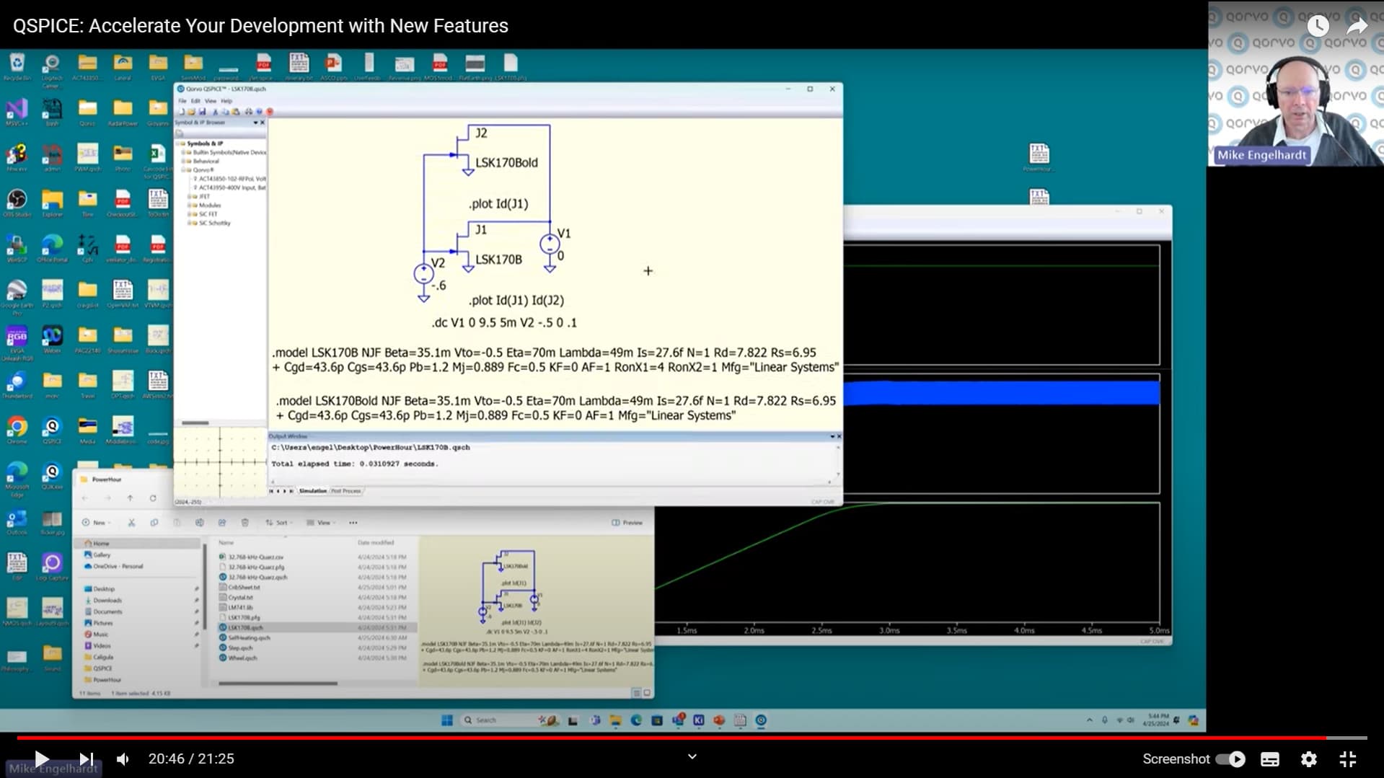Image resolution: width=1384 pixels, height=778 pixels.
Task: Open Downloads in File Explorer sidebar
Action: pyautogui.click(x=107, y=600)
